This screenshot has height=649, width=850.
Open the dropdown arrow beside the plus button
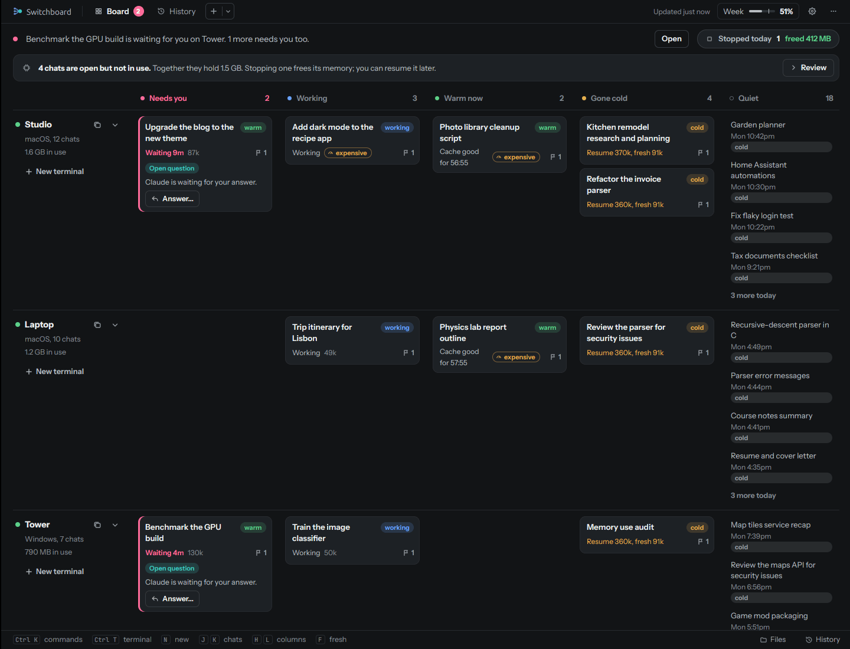[228, 11]
